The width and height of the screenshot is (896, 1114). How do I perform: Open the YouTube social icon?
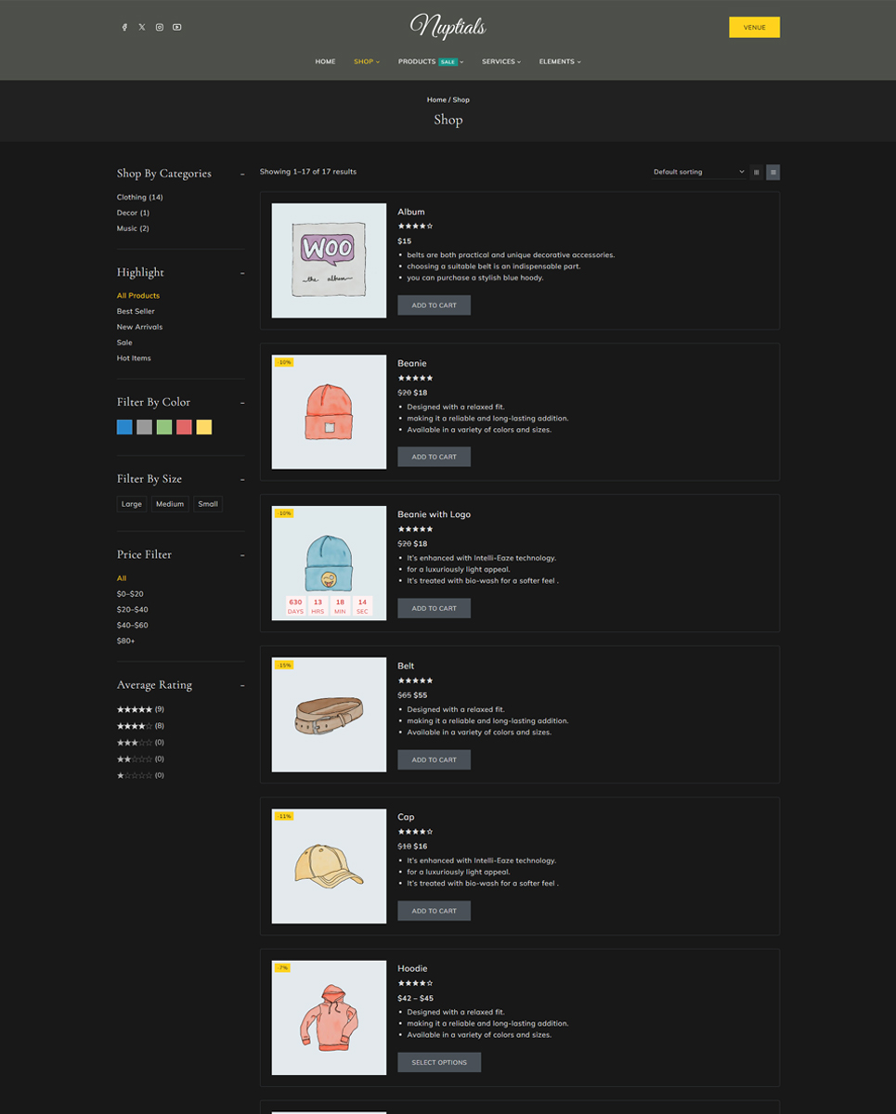177,27
